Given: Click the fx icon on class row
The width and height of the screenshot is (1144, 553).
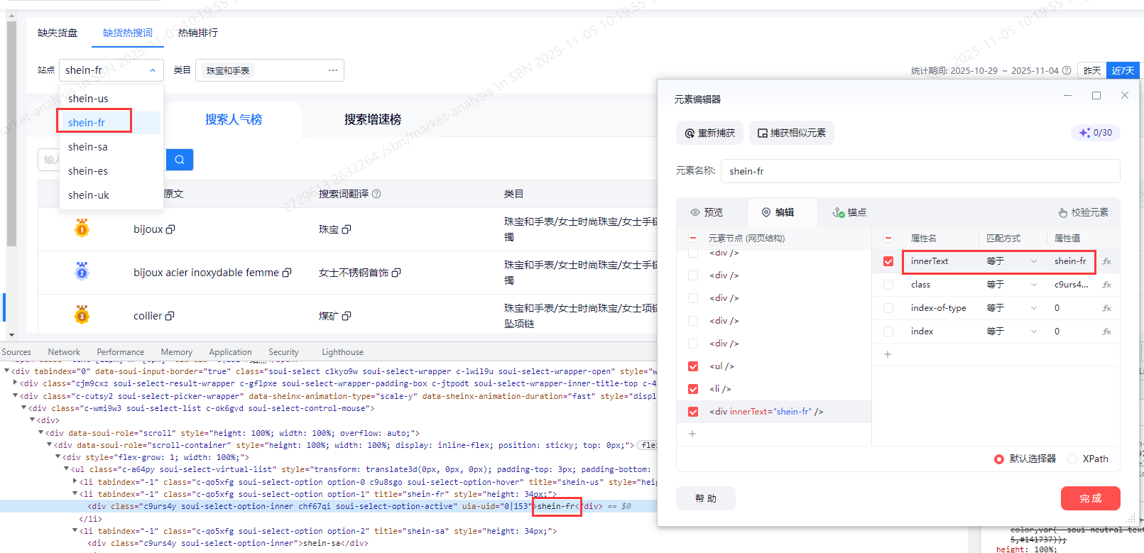Looking at the screenshot, I should click(x=1106, y=285).
